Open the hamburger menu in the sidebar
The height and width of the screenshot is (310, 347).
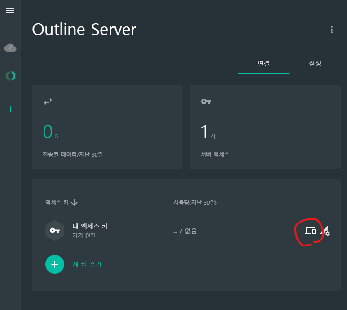point(10,10)
